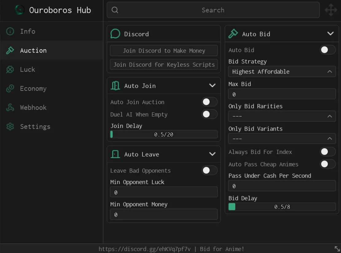This screenshot has height=253, width=341.
Task: Collapse the Auto Bid section chevron
Action: pos(330,34)
